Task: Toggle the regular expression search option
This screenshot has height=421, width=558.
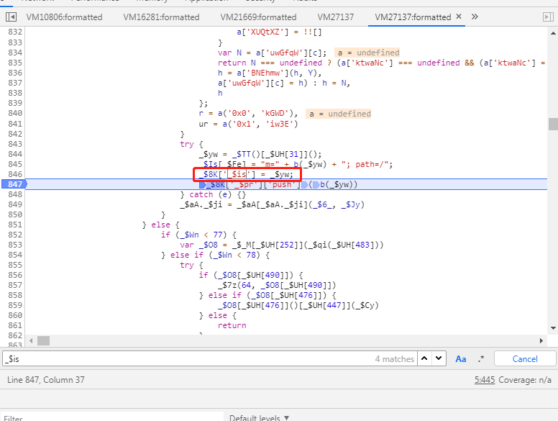Action: tap(481, 359)
